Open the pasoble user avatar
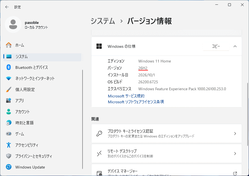This screenshot has width=249, height=176. pyautogui.click(x=13, y=24)
